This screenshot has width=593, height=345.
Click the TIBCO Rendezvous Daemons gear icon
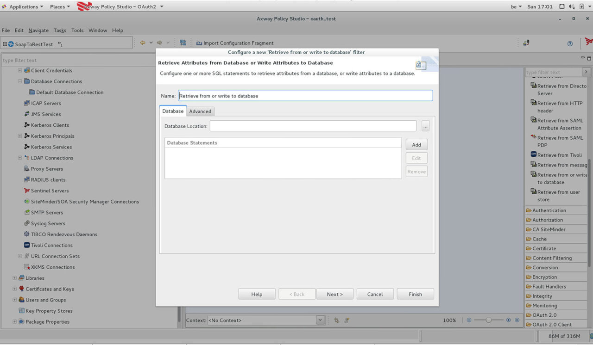point(27,234)
